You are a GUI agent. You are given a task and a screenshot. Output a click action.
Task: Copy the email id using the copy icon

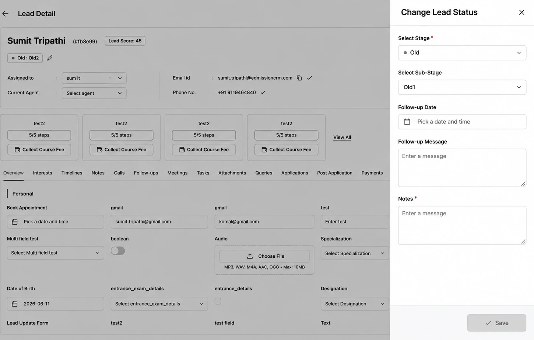[x=299, y=78]
